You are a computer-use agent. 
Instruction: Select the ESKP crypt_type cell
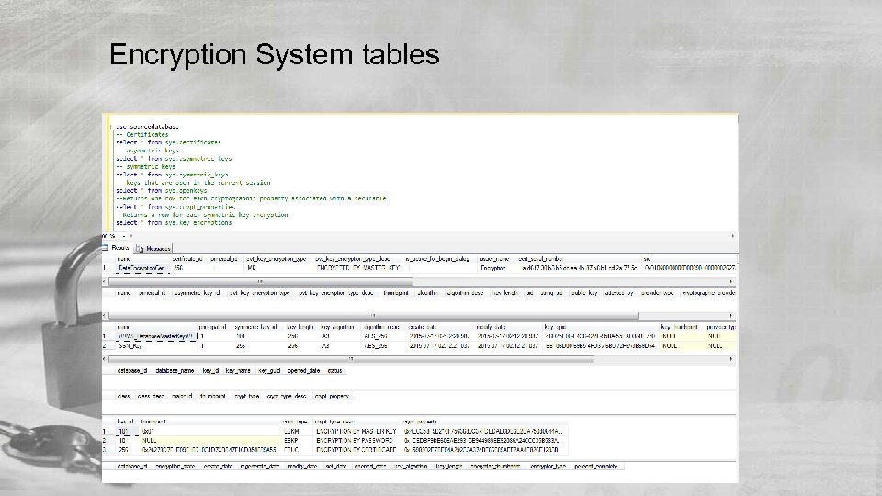coord(296,441)
